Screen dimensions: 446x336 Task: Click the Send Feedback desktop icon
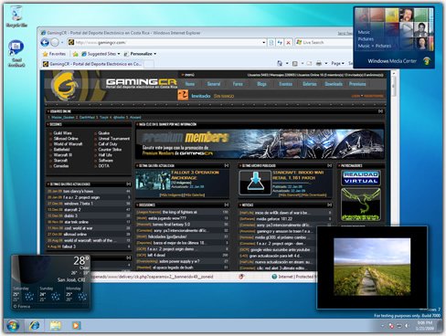click(x=16, y=54)
